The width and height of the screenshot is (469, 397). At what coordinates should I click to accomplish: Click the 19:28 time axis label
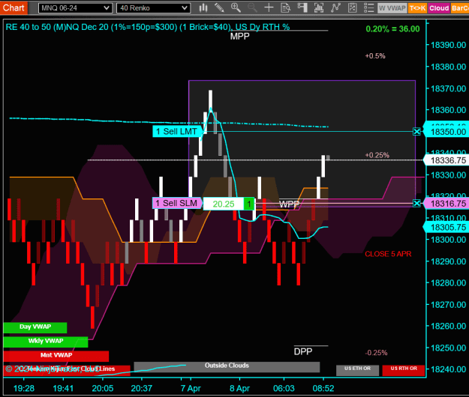(24, 388)
